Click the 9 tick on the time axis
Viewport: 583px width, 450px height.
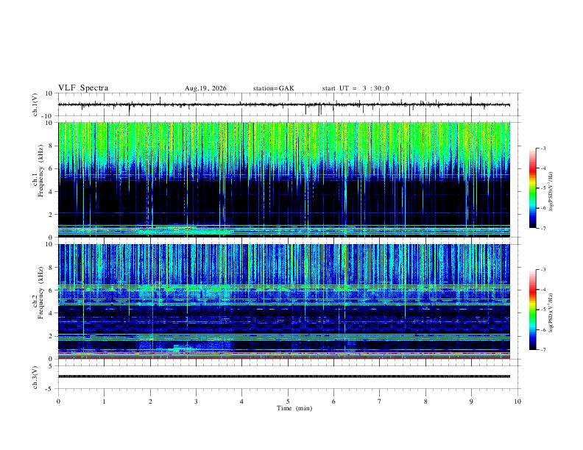pyautogui.click(x=471, y=401)
